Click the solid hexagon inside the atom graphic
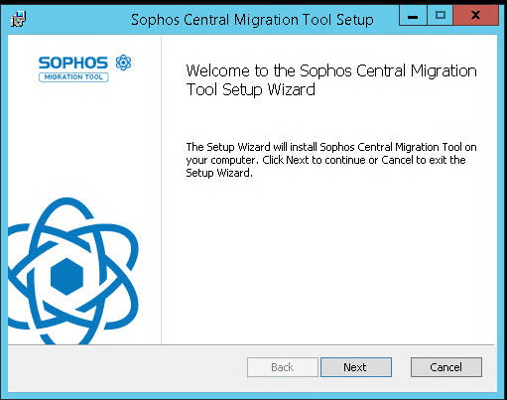Screen dimensions: 507x400 coord(66,277)
